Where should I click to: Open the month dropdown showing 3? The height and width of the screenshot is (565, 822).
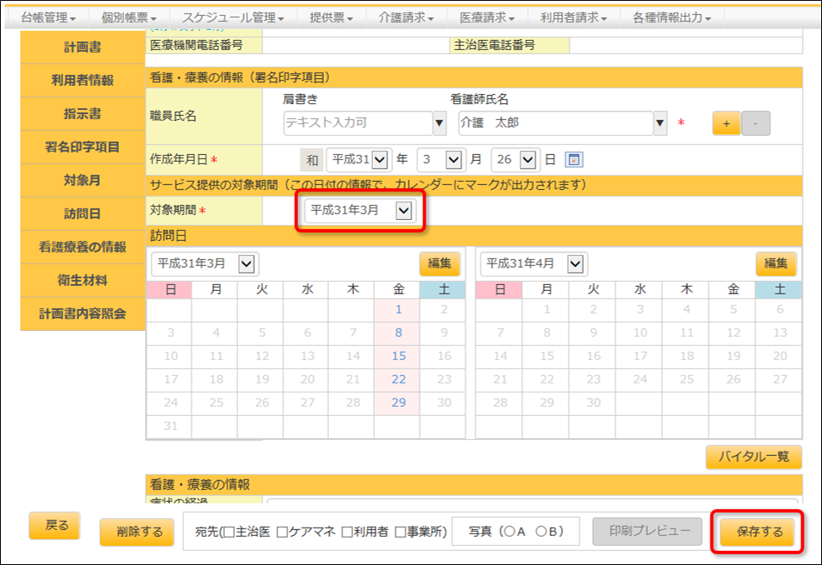coord(440,159)
